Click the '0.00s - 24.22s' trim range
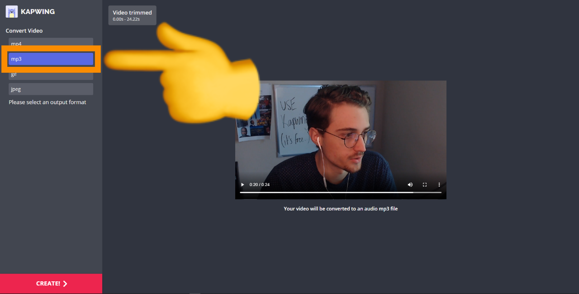 click(126, 19)
